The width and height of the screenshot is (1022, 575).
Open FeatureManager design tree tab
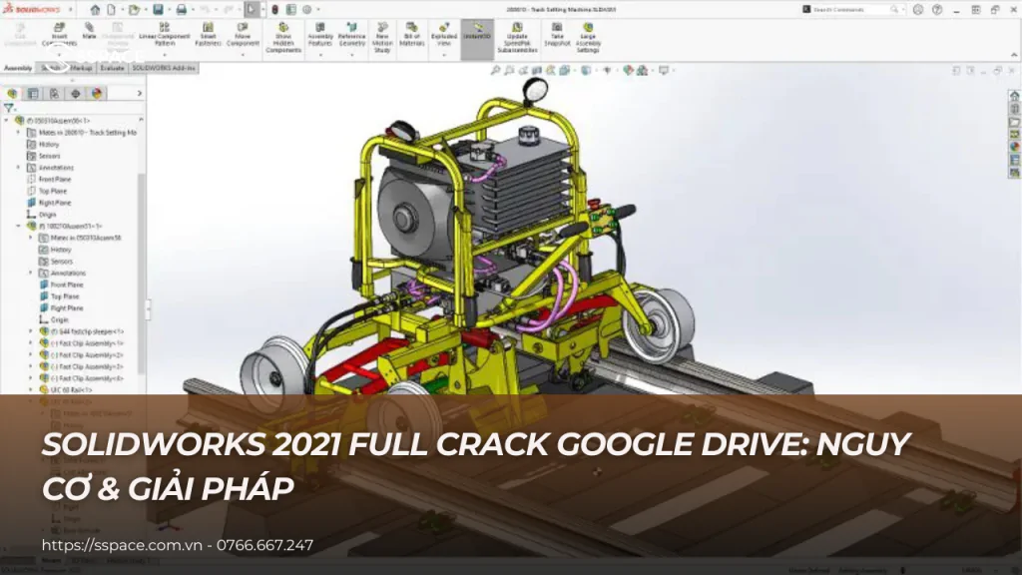point(12,94)
